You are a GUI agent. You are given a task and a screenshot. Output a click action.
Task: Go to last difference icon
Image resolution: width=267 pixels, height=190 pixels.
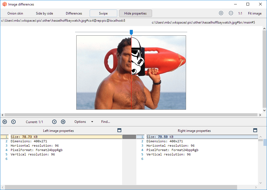63,122
